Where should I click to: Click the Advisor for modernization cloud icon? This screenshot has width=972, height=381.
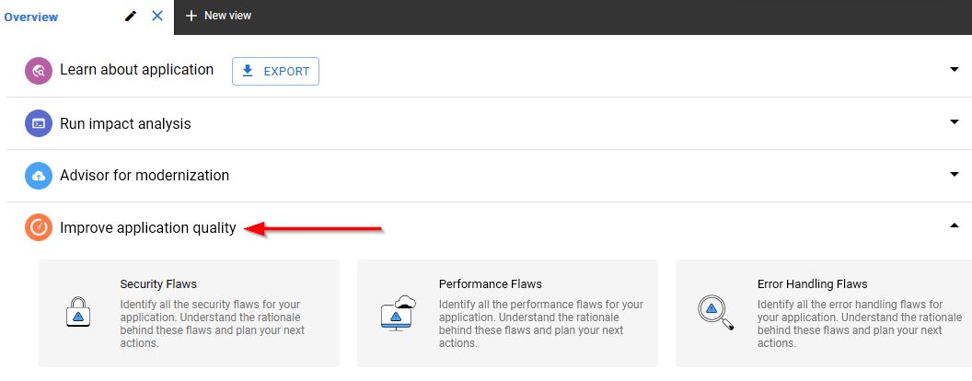[x=39, y=176]
